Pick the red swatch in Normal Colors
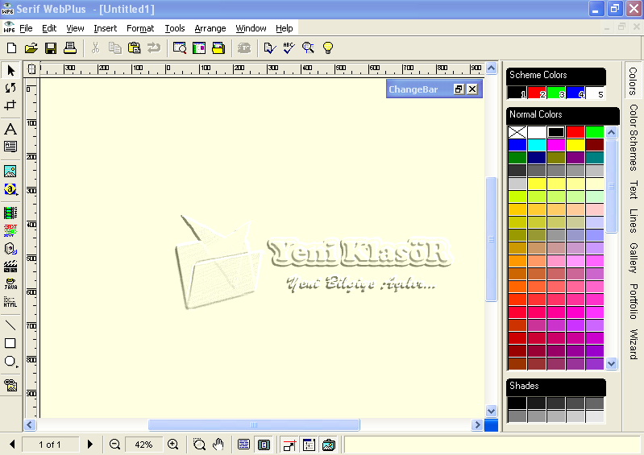The height and width of the screenshot is (455, 644). (x=575, y=132)
